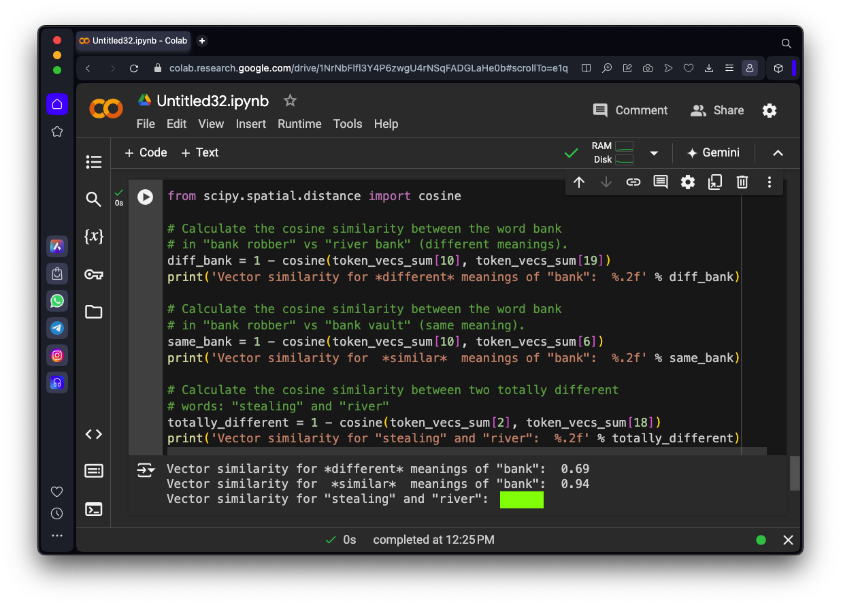
Task: Open the Secrets key icon panel
Action: click(94, 274)
